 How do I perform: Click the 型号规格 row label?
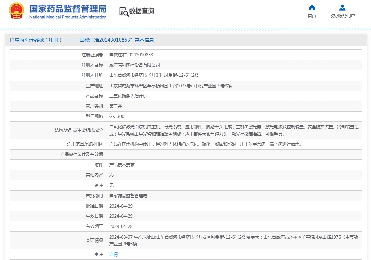[94, 116]
